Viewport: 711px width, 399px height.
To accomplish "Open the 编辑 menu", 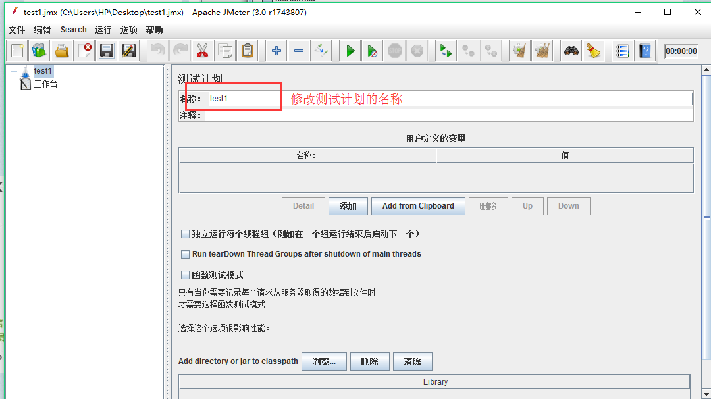I will [x=42, y=30].
